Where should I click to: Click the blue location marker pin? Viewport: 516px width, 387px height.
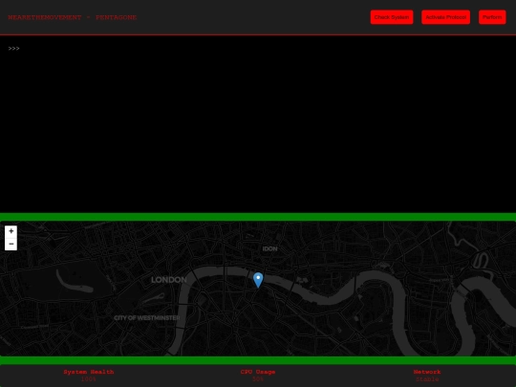point(258,280)
